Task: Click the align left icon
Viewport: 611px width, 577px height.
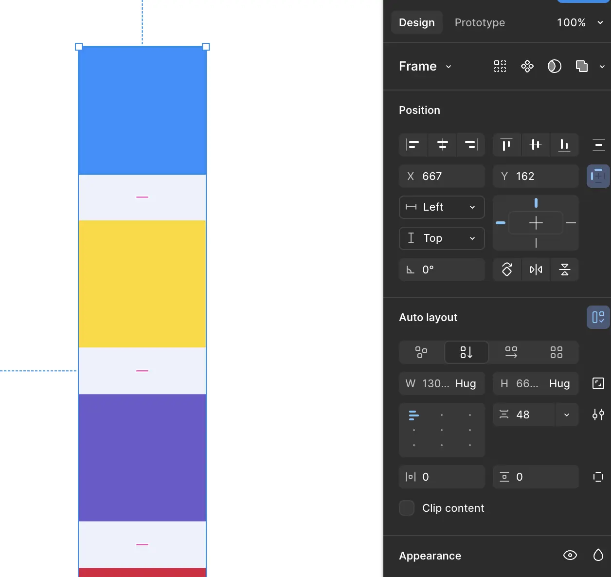Action: (413, 145)
